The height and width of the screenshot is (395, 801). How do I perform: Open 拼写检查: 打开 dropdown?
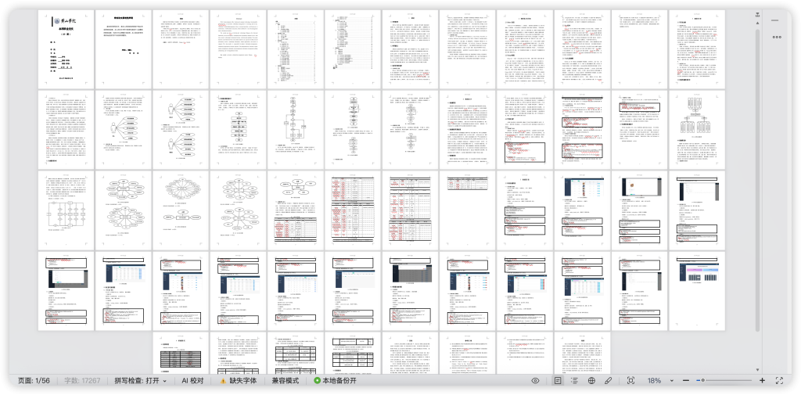[141, 381]
